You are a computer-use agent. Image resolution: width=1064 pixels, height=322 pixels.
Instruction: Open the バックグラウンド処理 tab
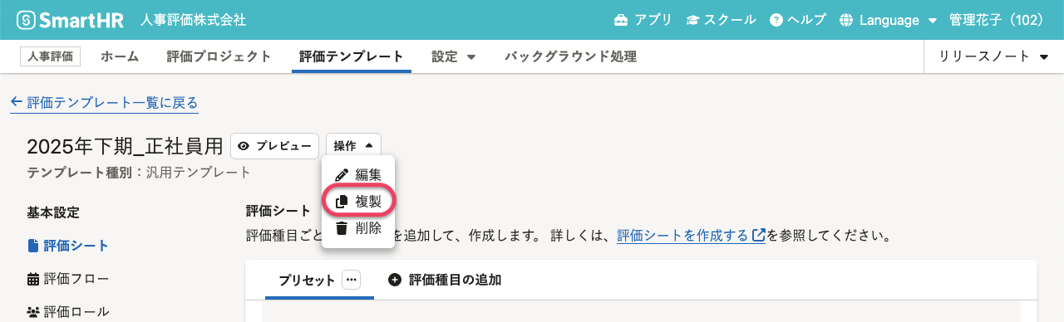pos(570,56)
